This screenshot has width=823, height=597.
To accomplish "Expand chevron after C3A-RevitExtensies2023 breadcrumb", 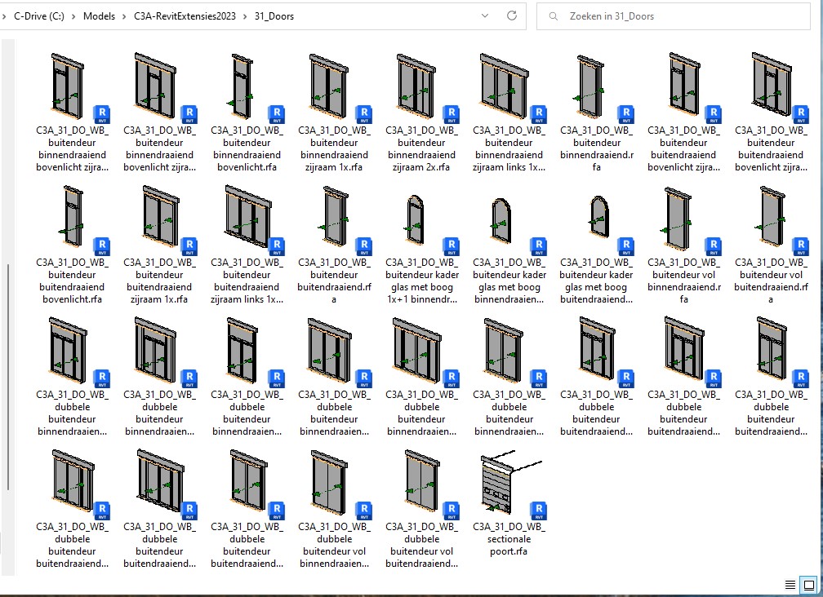I will pos(244,16).
